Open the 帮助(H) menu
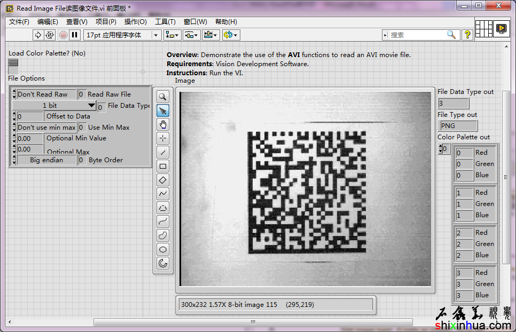Image resolution: width=516 pixels, height=332 pixels. click(x=226, y=22)
